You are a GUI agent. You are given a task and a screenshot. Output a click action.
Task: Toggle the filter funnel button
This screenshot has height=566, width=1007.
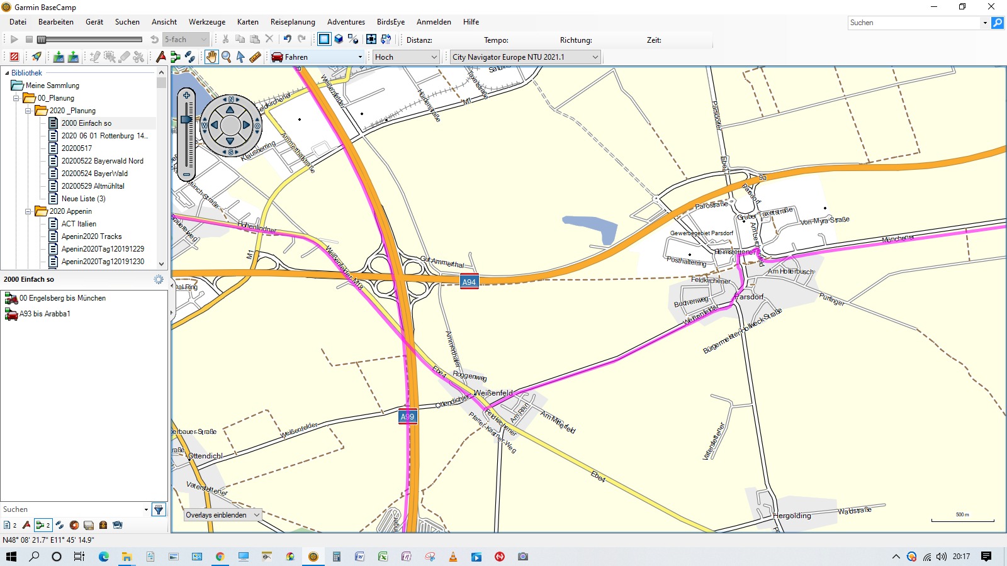click(x=159, y=509)
